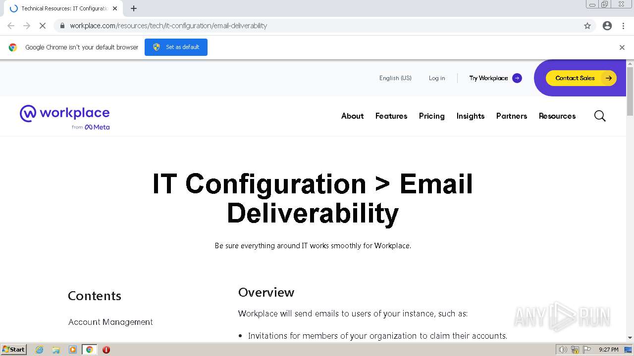The width and height of the screenshot is (634, 356).
Task: Open File Explorer from taskbar
Action: click(56, 350)
